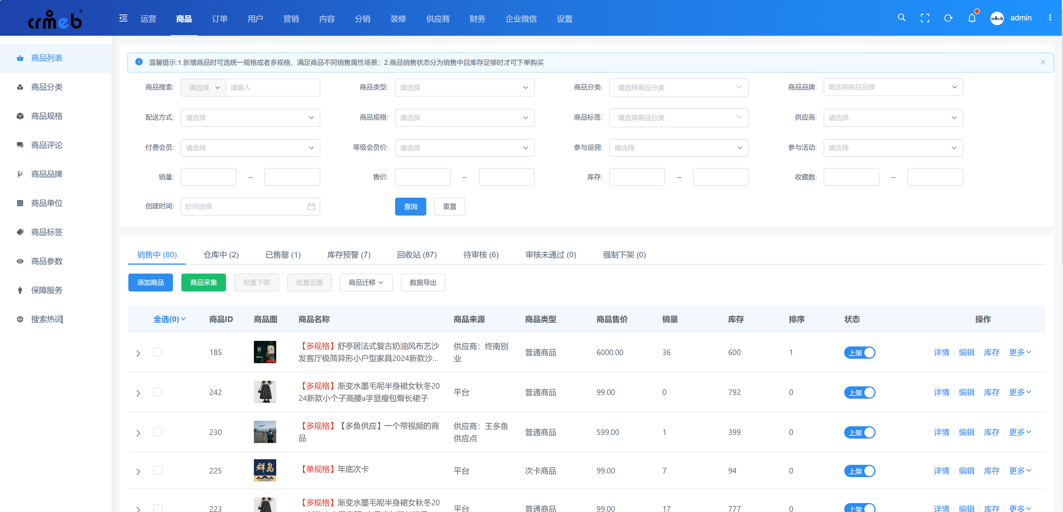Viewport: 1063px width, 512px height.
Task: Switch to 订单 in top navigation
Action: coord(220,19)
